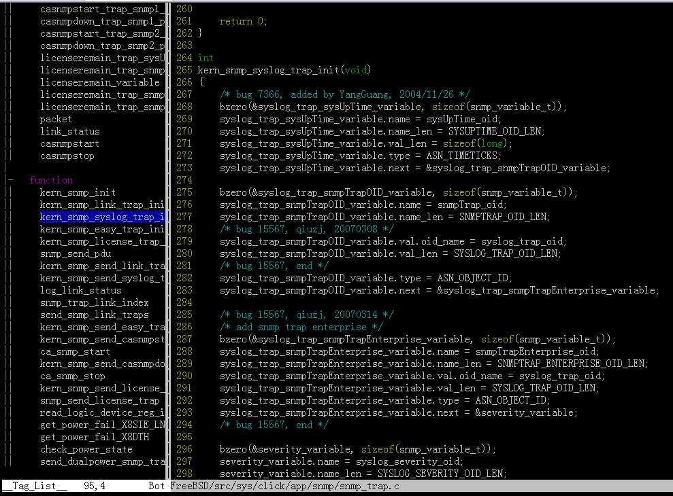Select casnmpstart_trap_snmp2_ variable tag

[102, 33]
